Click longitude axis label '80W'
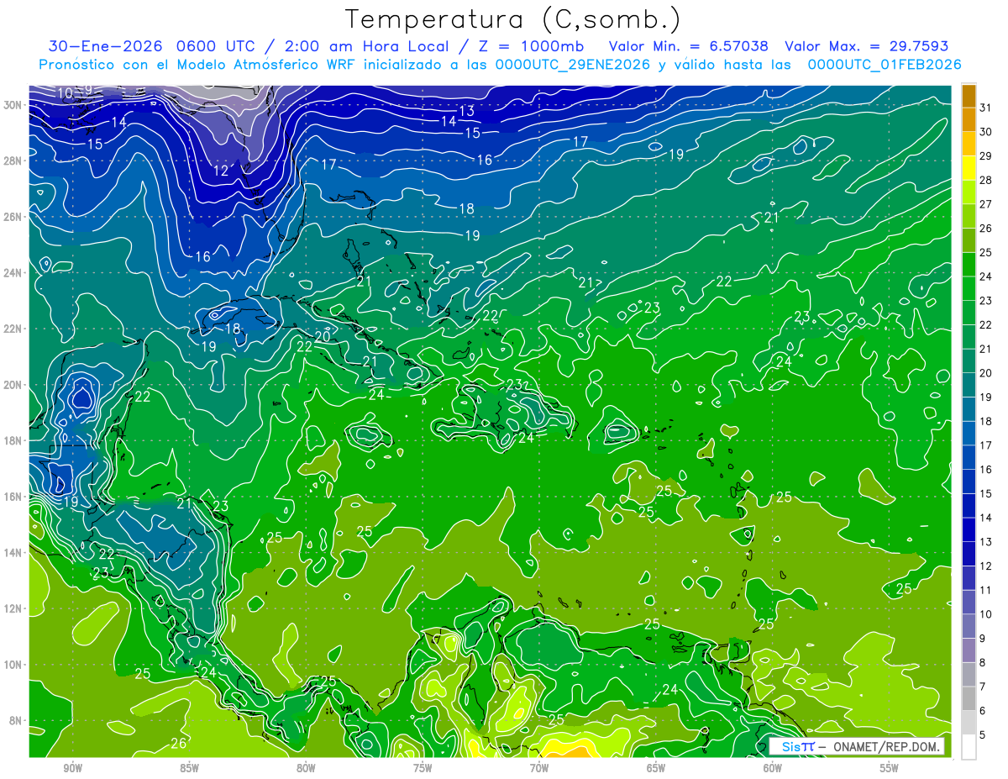This screenshot has width=1008, height=779. pos(306,768)
